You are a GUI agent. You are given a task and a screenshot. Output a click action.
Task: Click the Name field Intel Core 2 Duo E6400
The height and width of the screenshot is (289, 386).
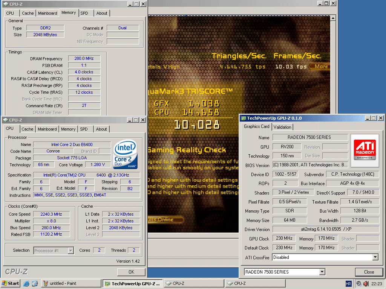[x=72, y=144]
